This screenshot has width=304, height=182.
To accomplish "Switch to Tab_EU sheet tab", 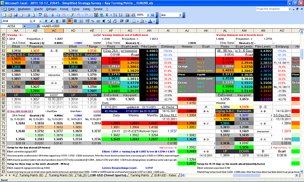I will coord(82,175).
